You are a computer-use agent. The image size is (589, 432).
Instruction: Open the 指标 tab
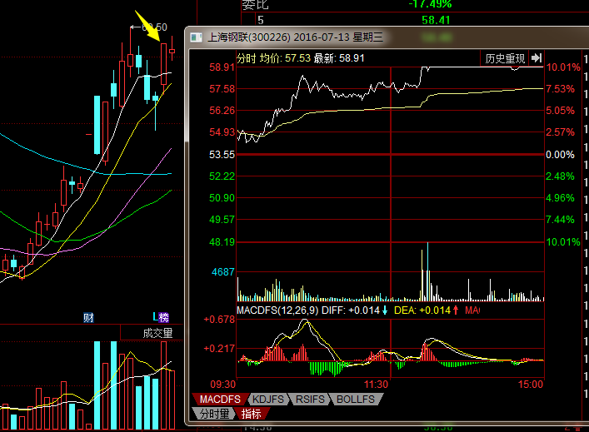251,413
